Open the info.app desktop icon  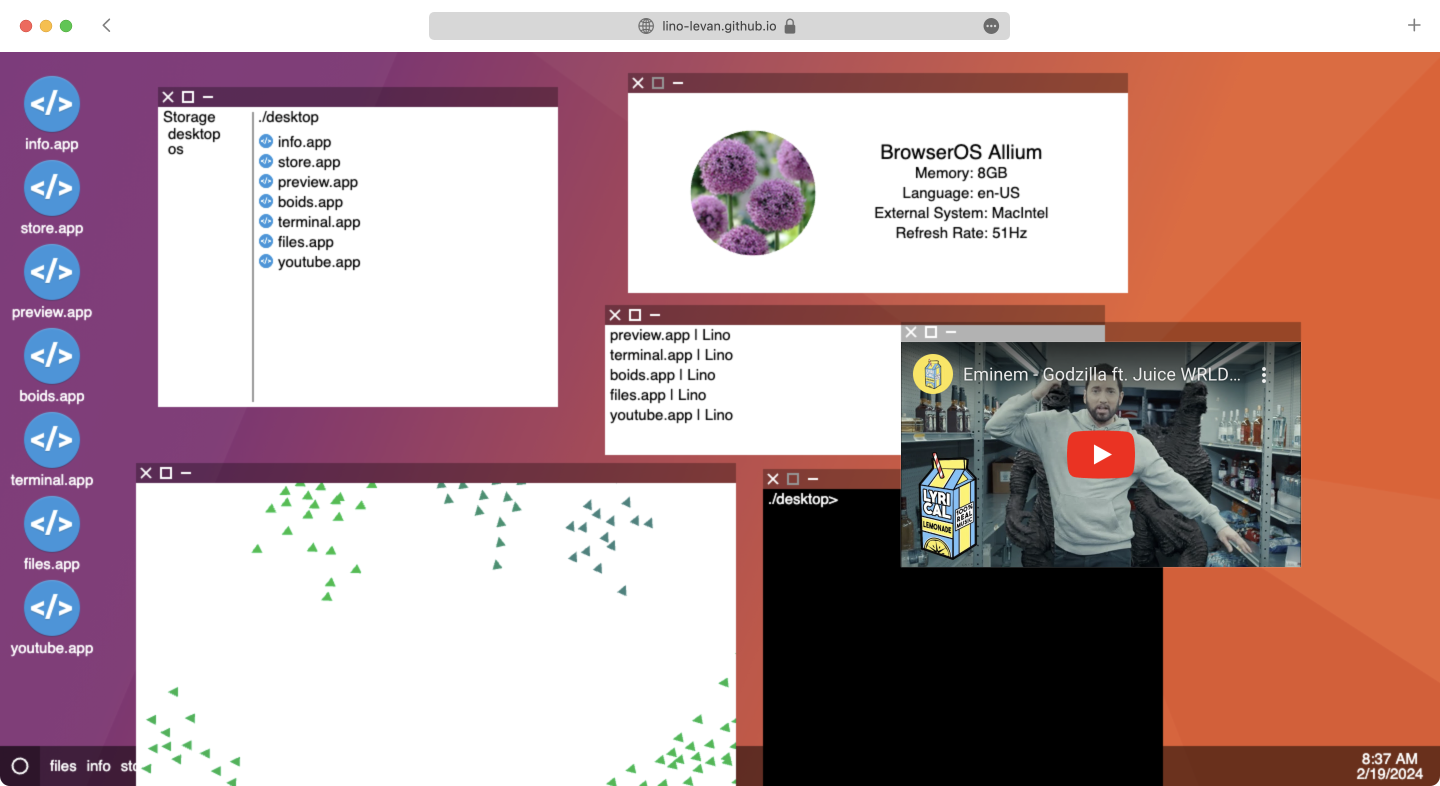tap(51, 104)
